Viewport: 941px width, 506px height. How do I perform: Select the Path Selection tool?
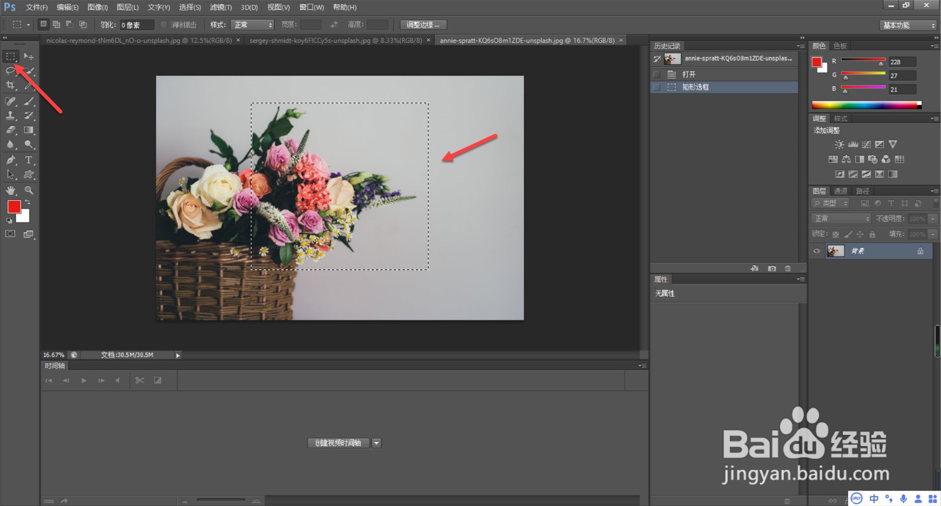[x=11, y=174]
